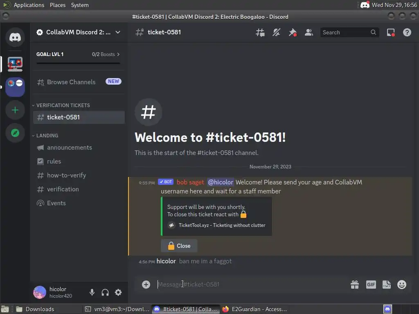419x314 pixels.
Task: Toggle microphone mute
Action: pos(92,292)
